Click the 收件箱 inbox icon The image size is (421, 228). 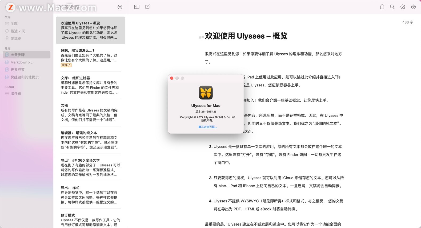[x=7, y=93]
